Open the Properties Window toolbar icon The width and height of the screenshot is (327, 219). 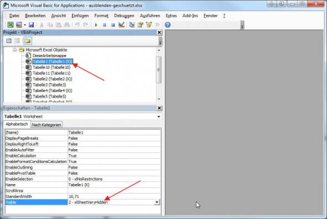140,25
